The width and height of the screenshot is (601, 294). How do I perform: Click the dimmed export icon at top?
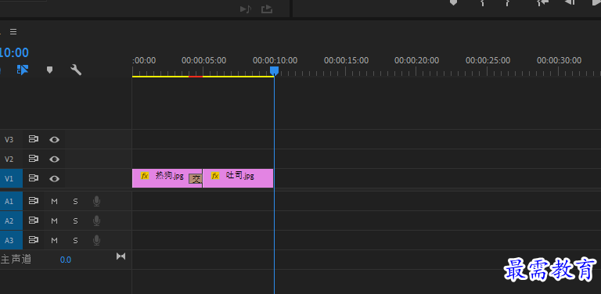(267, 9)
